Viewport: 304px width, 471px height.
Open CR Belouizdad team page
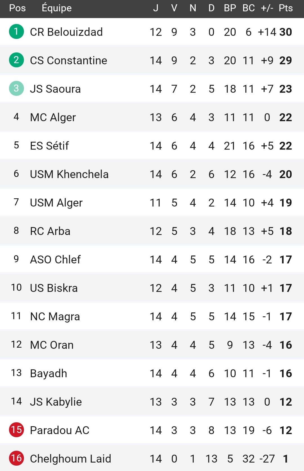pos(66,32)
